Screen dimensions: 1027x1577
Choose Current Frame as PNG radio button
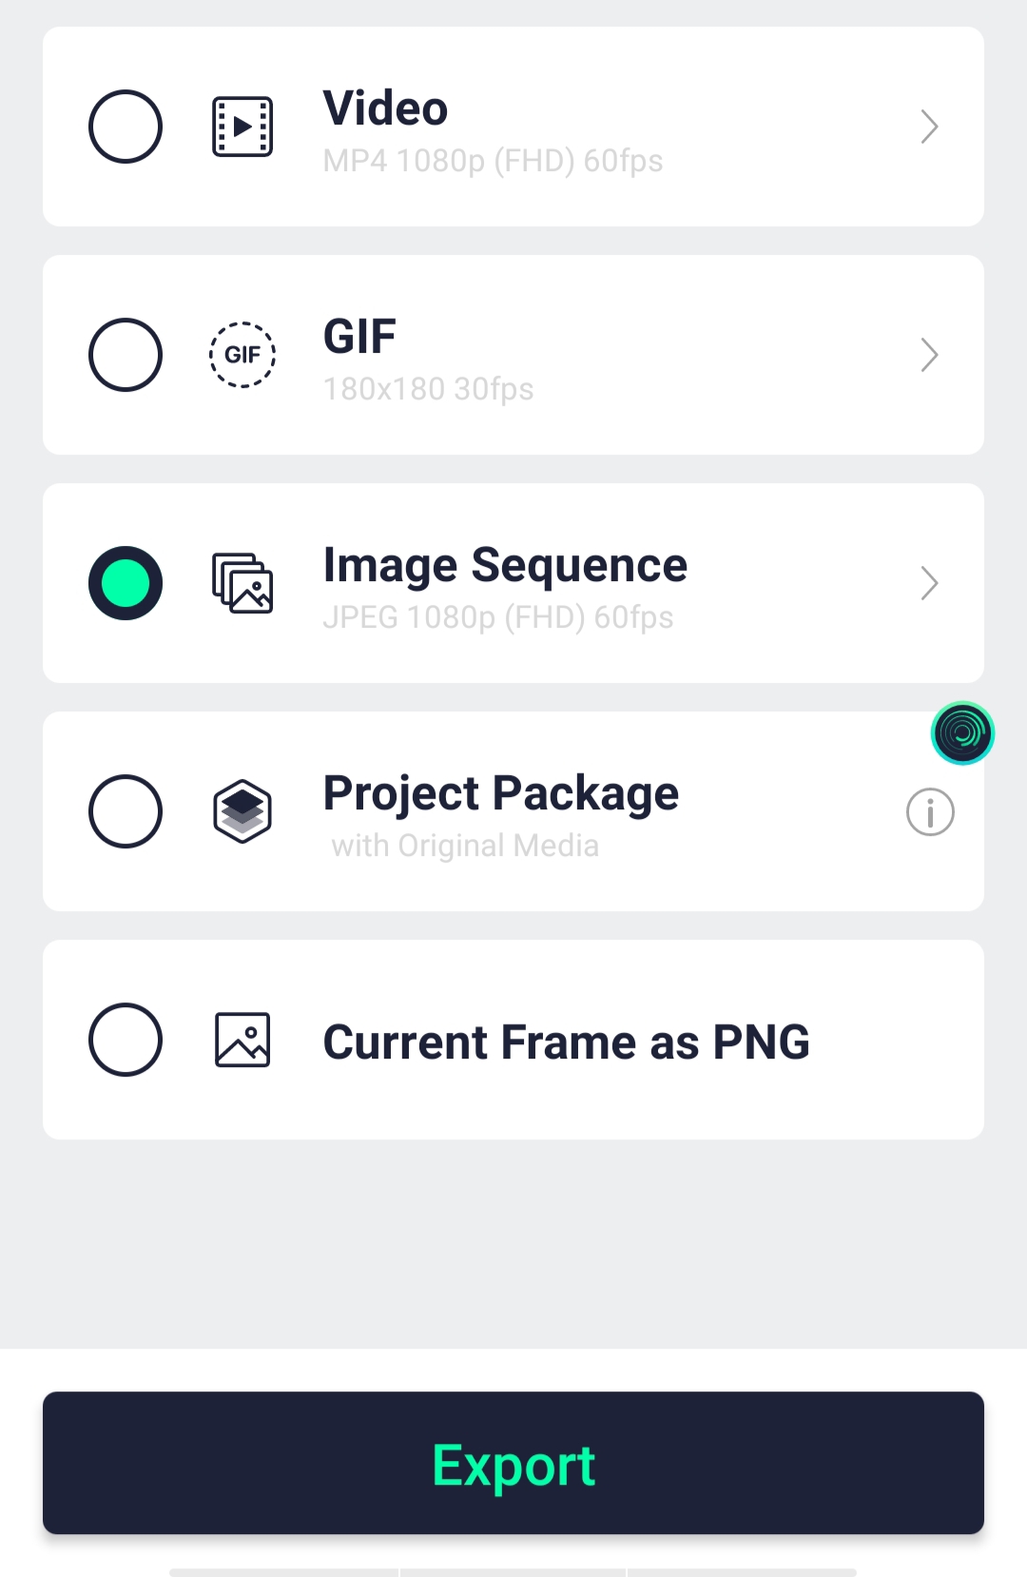[126, 1040]
